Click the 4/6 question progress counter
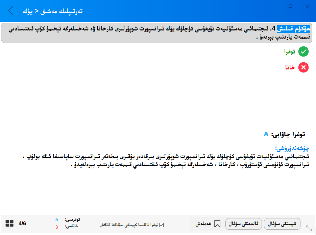316x235 pixels. (x=22, y=223)
